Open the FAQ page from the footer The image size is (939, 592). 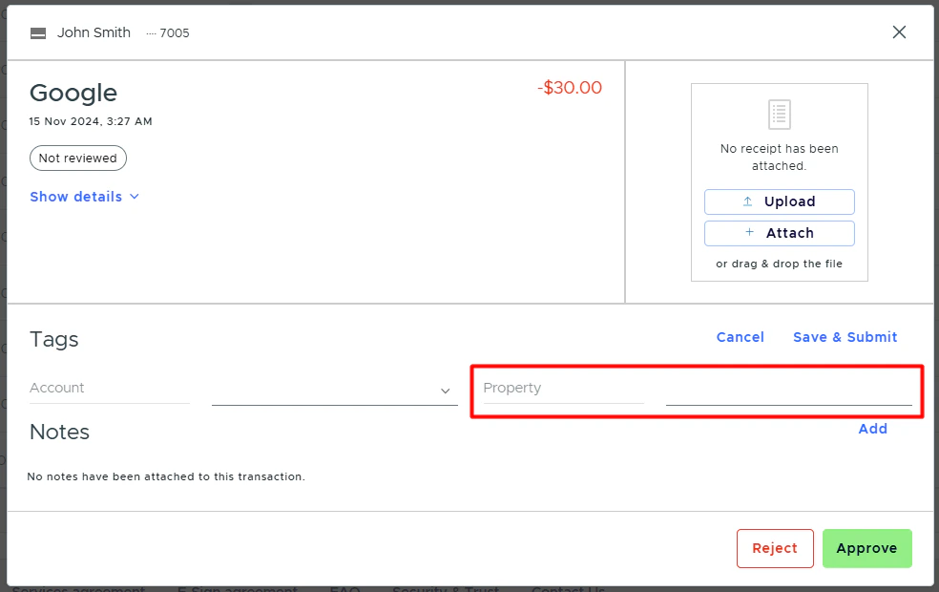click(344, 589)
